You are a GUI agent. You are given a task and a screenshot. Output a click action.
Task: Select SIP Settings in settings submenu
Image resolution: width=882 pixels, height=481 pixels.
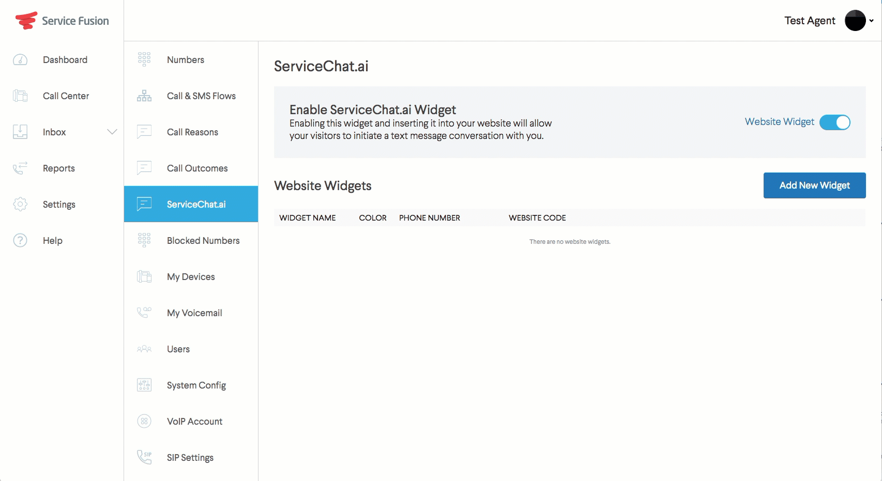pos(191,457)
